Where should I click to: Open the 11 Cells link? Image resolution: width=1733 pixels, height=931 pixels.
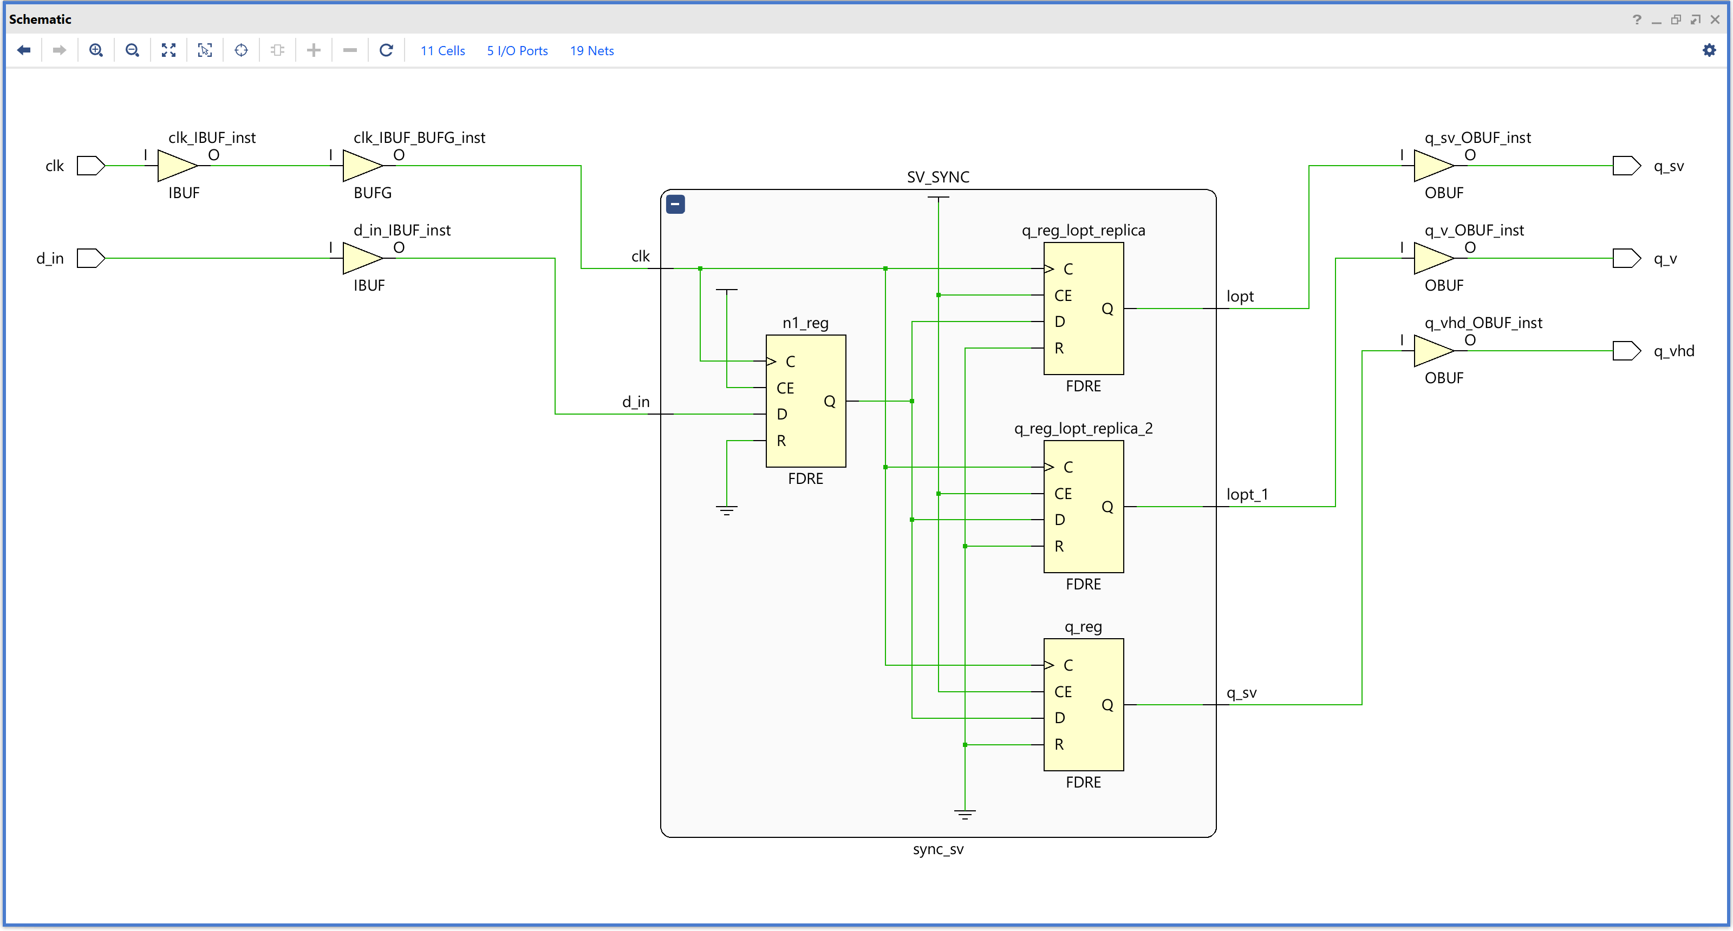[442, 51]
